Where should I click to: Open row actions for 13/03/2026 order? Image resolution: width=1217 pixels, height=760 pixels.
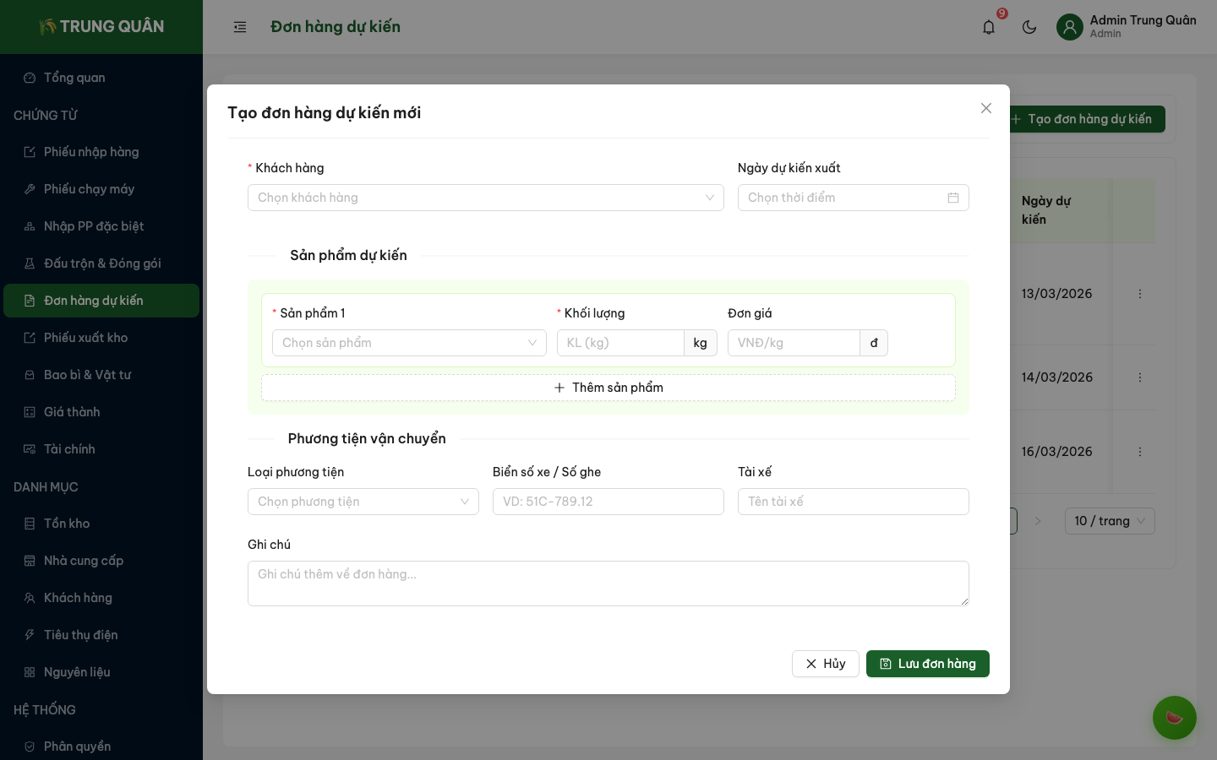(1139, 294)
